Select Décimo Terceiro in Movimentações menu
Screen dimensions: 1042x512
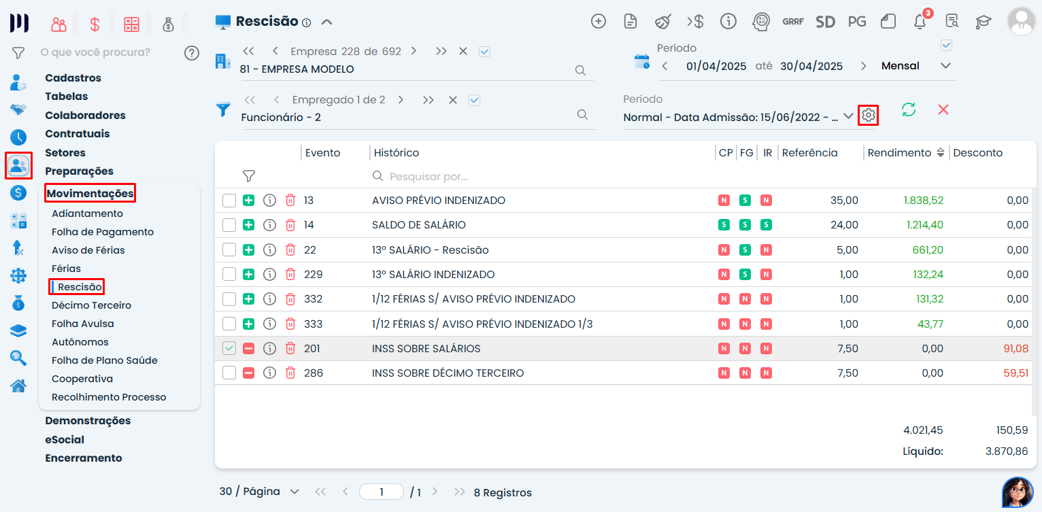pos(91,305)
